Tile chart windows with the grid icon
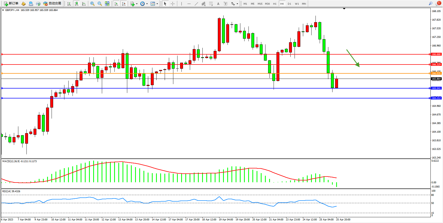 [107, 4]
